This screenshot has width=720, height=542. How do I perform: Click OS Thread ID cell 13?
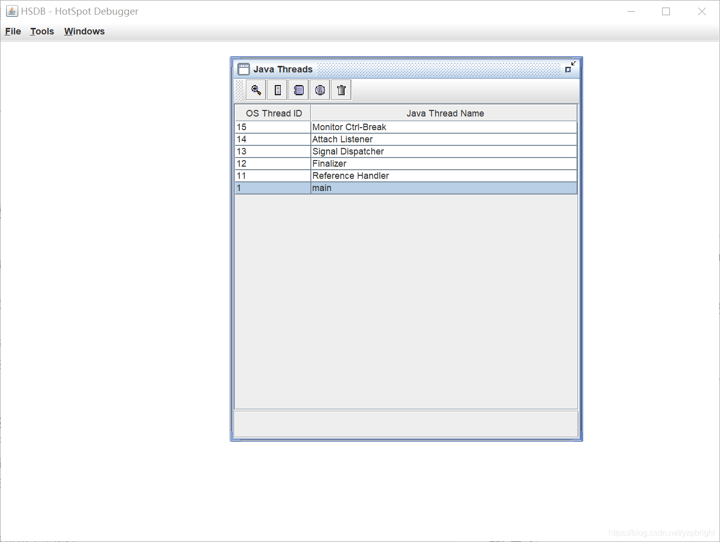(x=273, y=151)
